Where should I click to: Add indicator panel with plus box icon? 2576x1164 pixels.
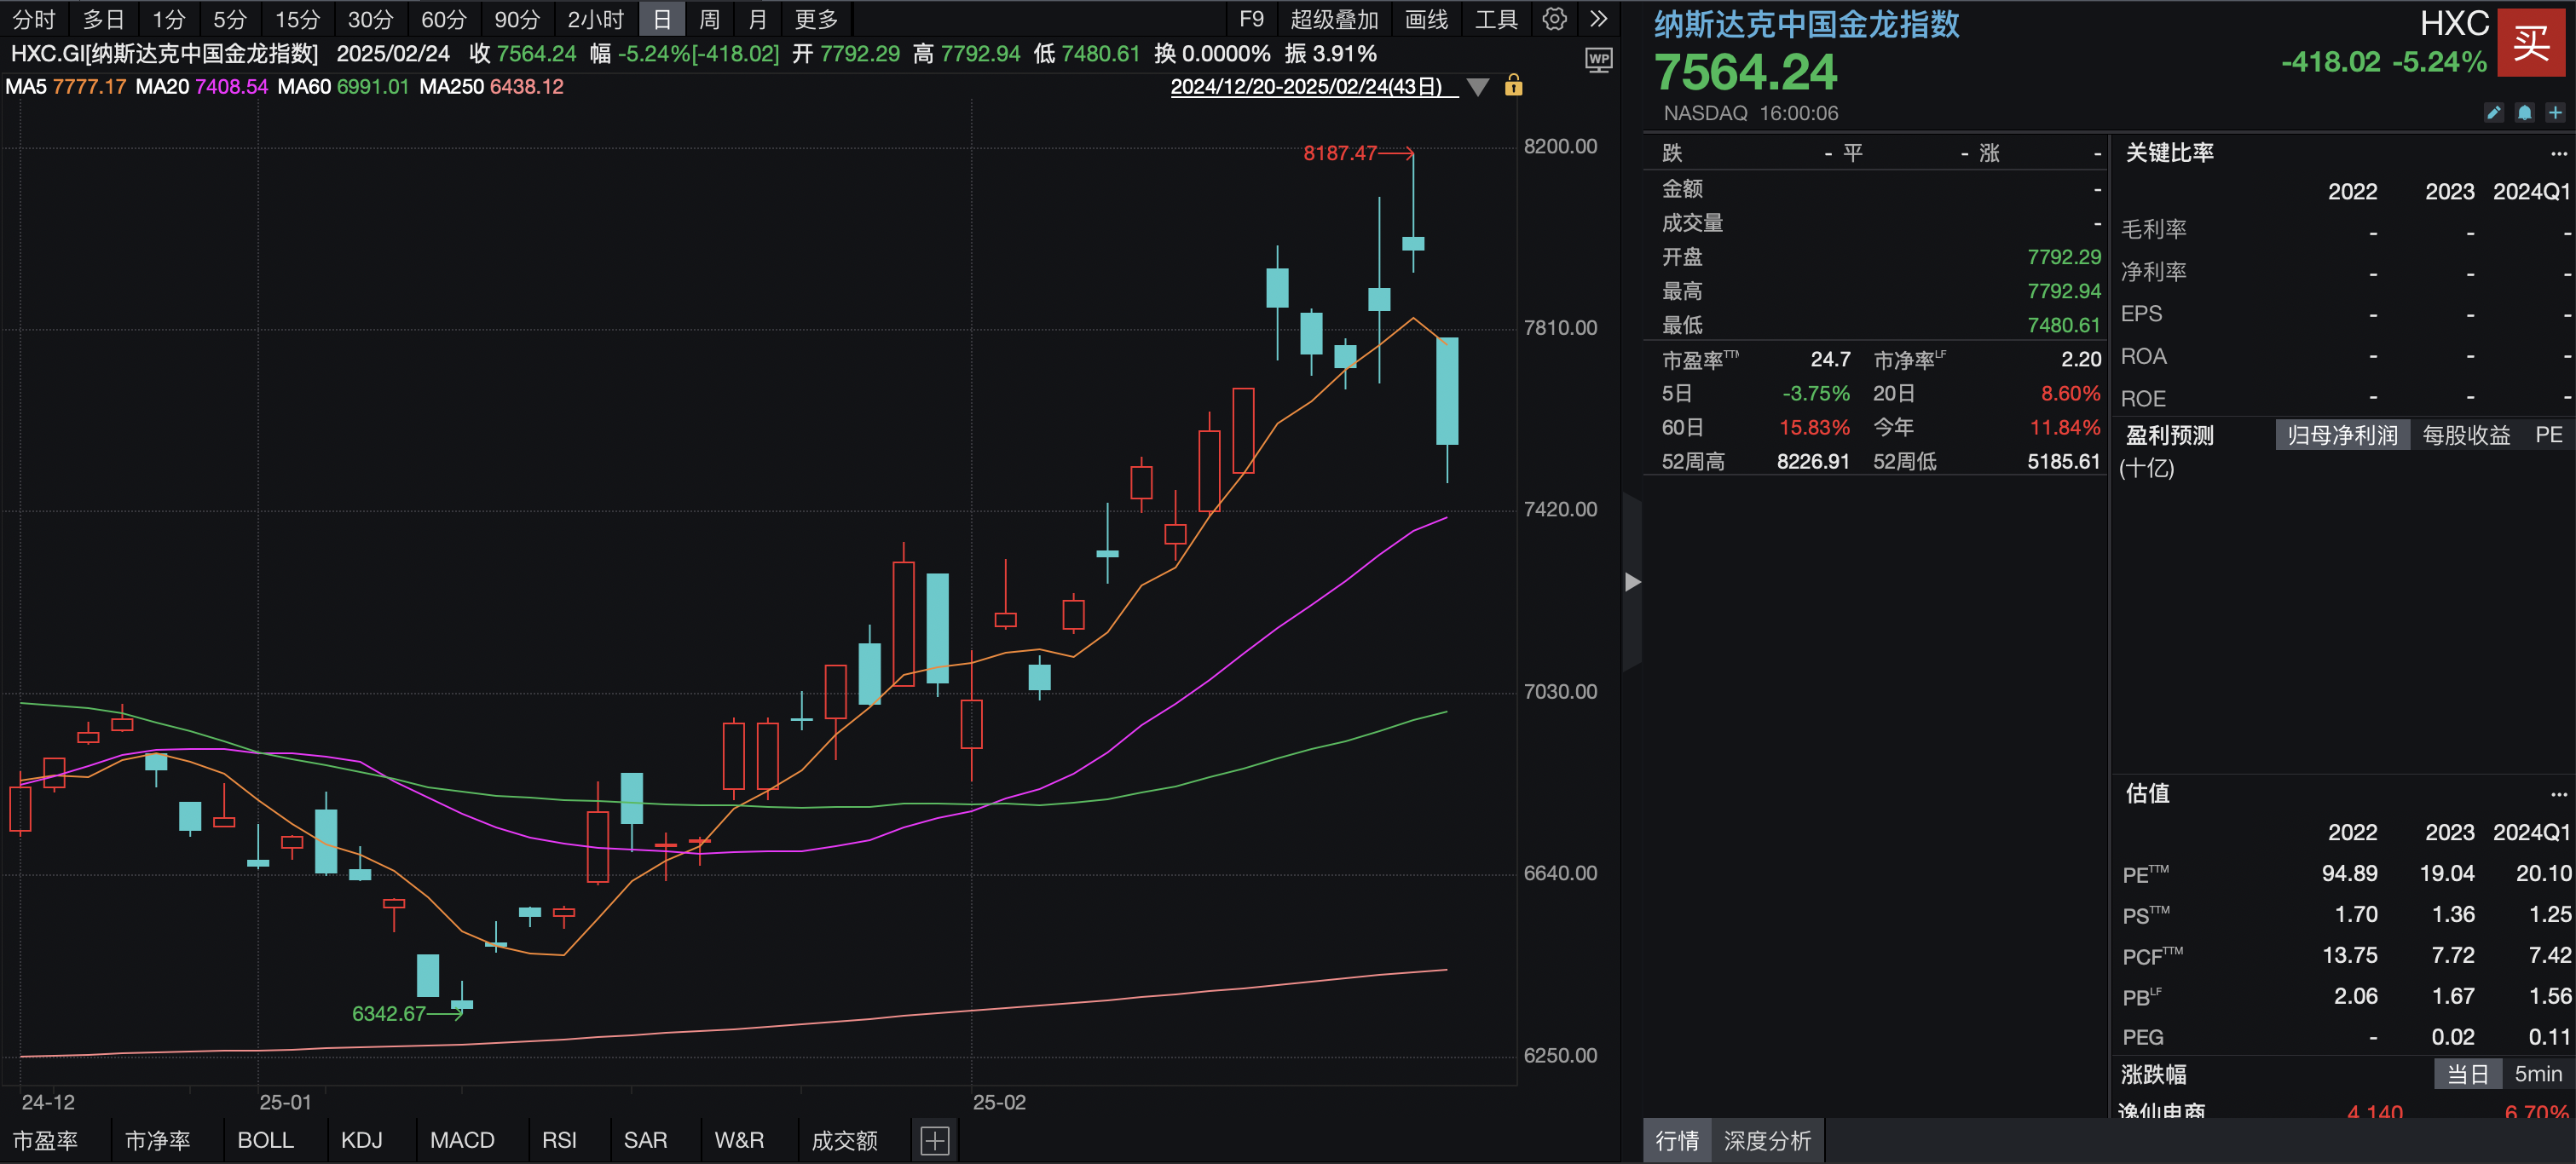coord(934,1140)
